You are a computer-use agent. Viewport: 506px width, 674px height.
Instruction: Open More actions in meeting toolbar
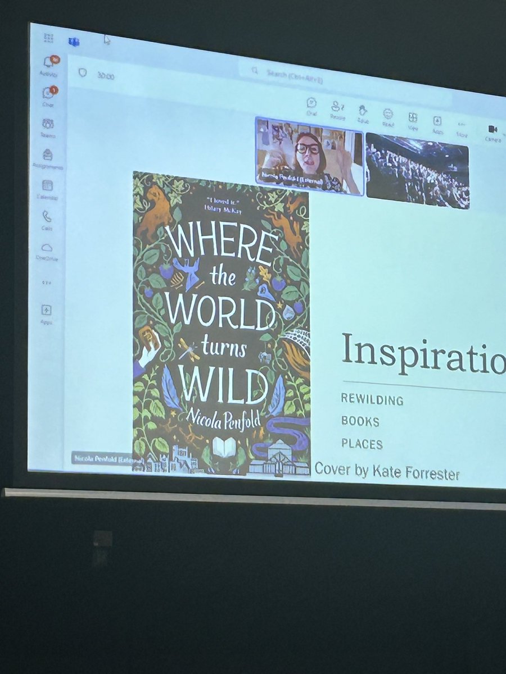coord(462,128)
